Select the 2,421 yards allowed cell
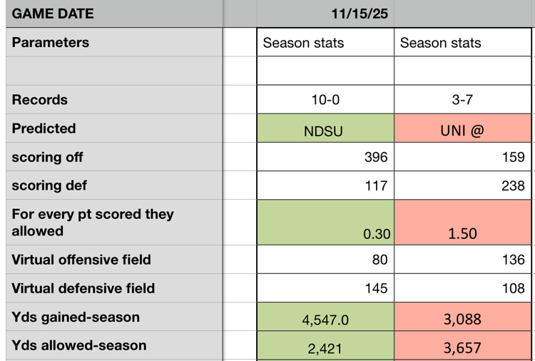 [325, 347]
